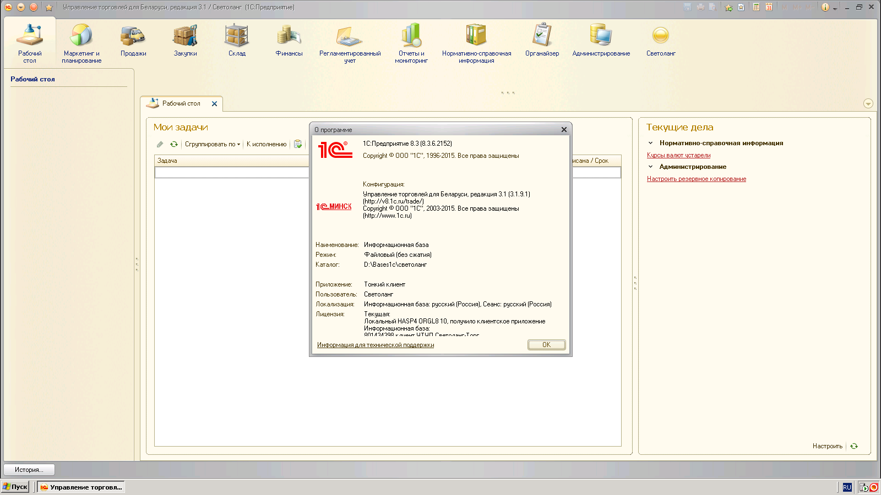
Task: Click the Print preview icon in title bar
Action: click(x=713, y=7)
